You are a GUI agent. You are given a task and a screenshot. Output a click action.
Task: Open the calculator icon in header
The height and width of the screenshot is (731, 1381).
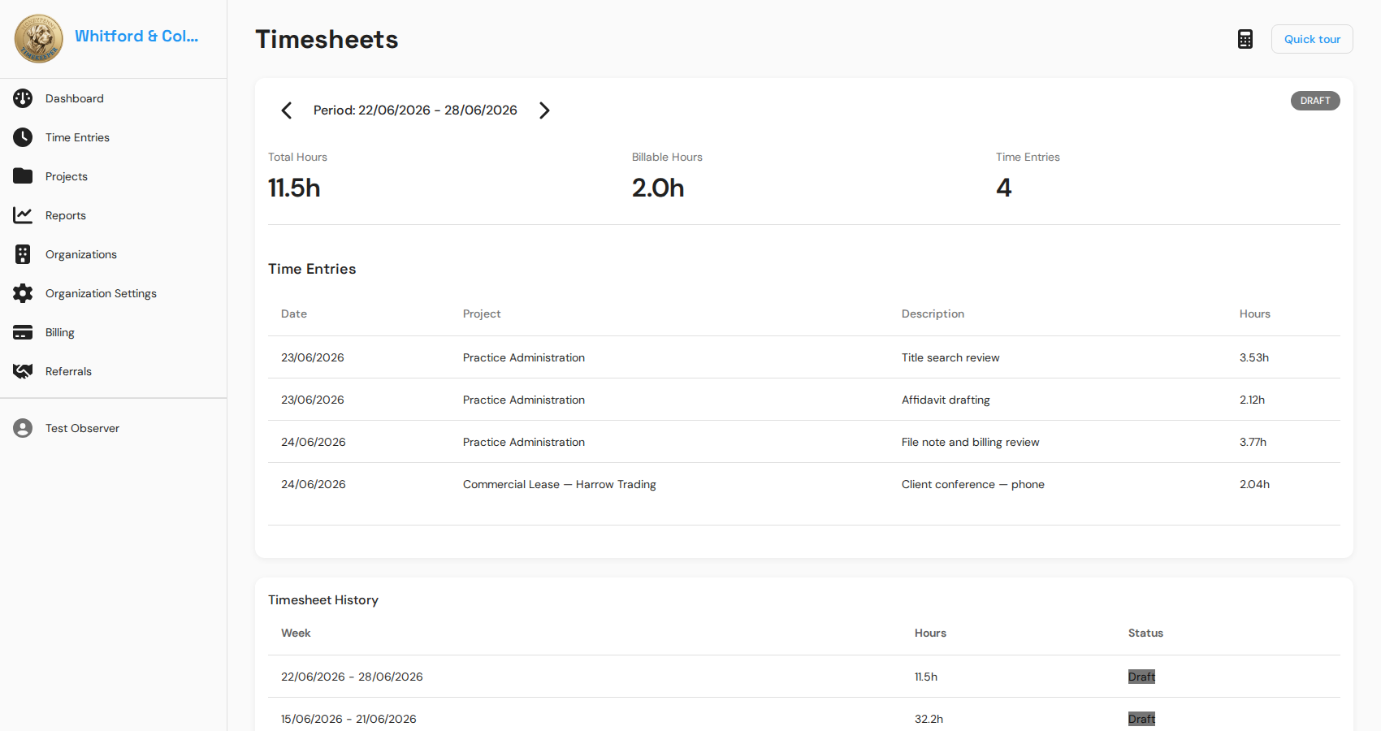pyautogui.click(x=1245, y=39)
